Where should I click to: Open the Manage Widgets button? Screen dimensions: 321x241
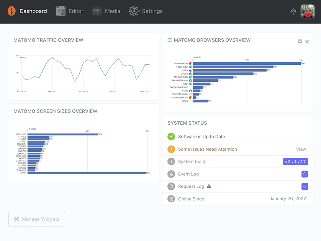(x=37, y=219)
